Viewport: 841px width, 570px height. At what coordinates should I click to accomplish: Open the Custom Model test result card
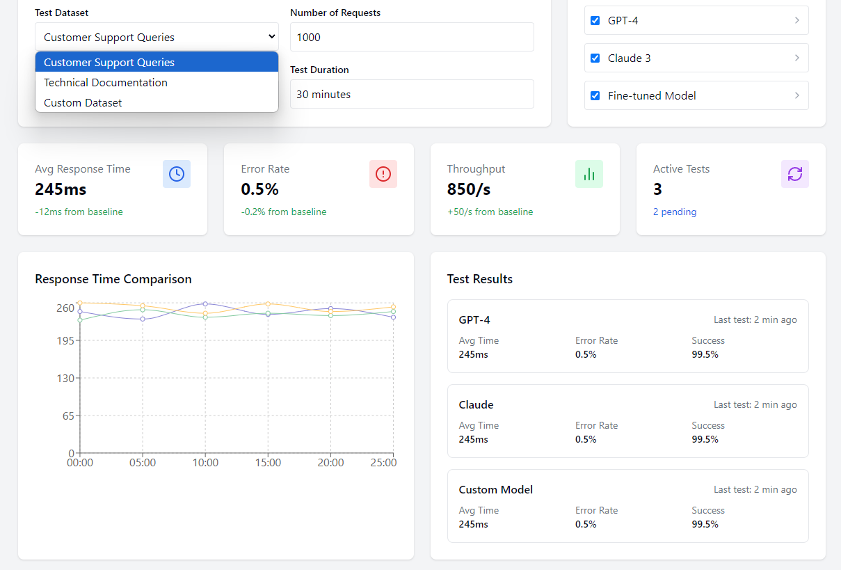click(x=627, y=505)
